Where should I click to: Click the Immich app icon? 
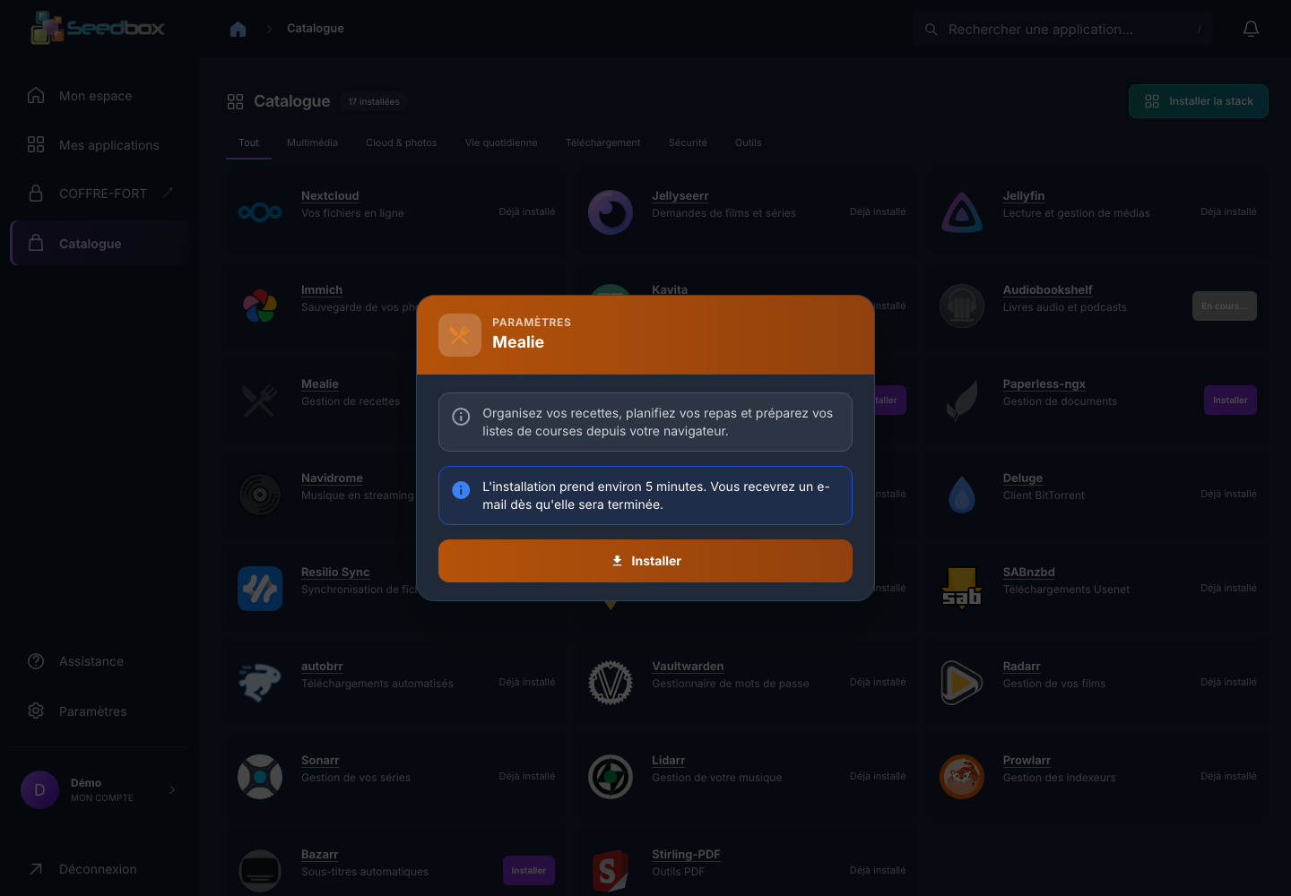(x=260, y=306)
